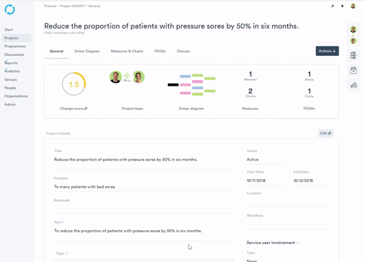
Task: Click the info icon beside Aim label
Action: [63, 222]
